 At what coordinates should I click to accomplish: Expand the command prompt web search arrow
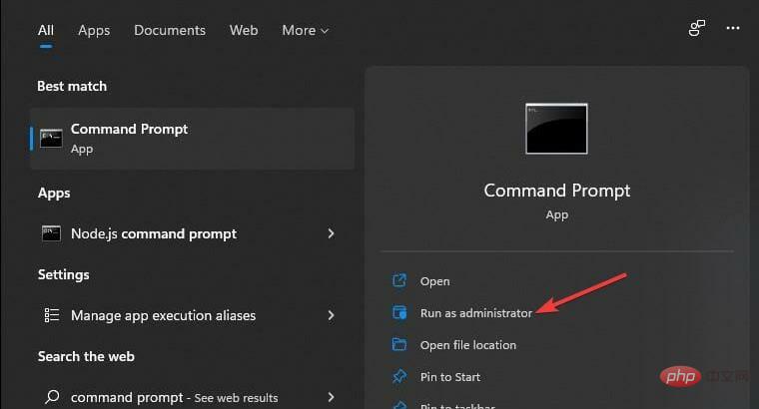332,397
